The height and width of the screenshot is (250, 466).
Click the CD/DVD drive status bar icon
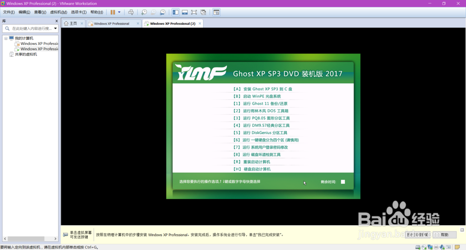click(424, 247)
